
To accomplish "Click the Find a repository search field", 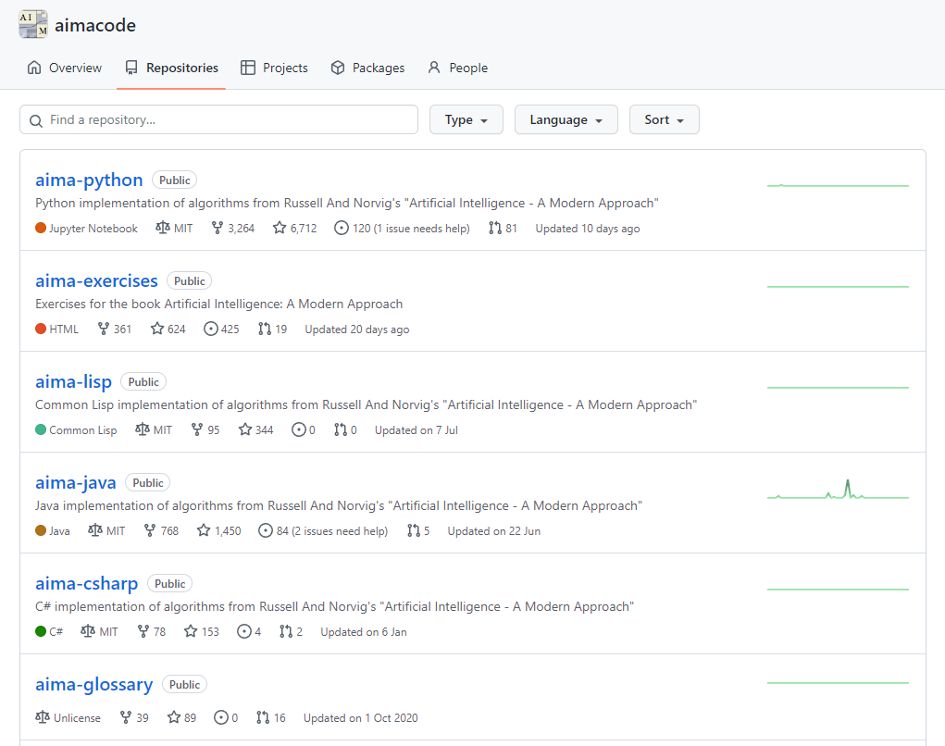I will [x=218, y=119].
